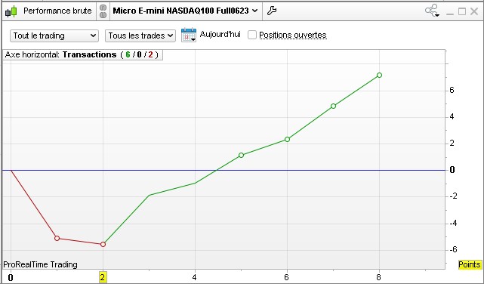Click the green data point at transaction 8
Image resolution: width=484 pixels, height=284 pixels.
[379, 76]
